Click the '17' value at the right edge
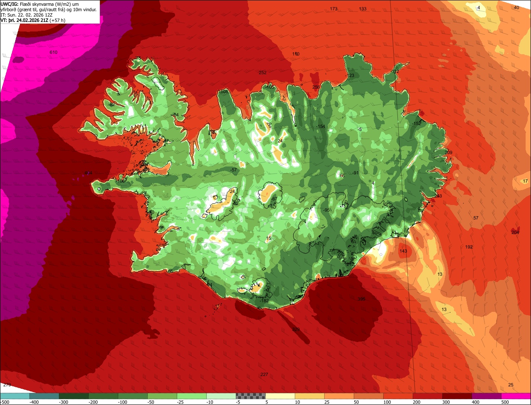The height and width of the screenshot is (405, 531). [525, 181]
